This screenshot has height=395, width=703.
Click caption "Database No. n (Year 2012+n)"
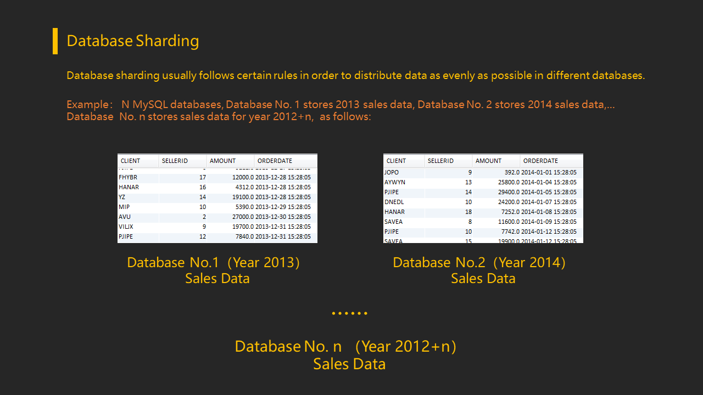(x=346, y=347)
